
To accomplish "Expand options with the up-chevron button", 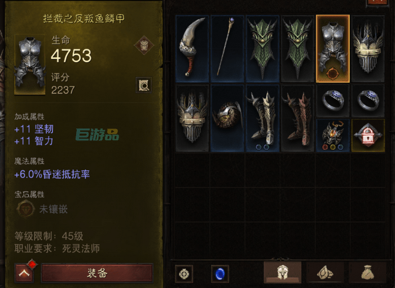I will click(24, 273).
